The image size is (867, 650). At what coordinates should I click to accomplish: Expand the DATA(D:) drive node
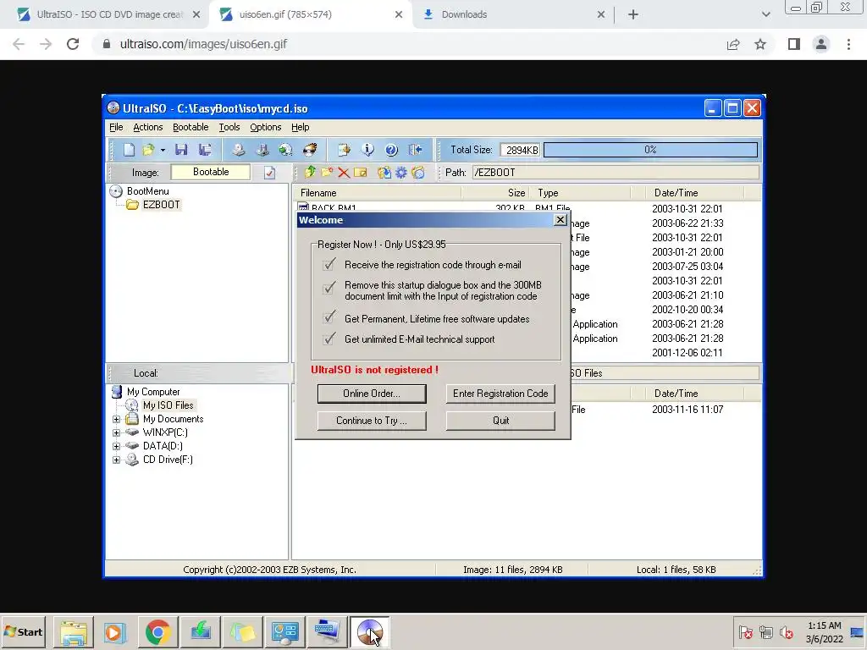pos(116,446)
